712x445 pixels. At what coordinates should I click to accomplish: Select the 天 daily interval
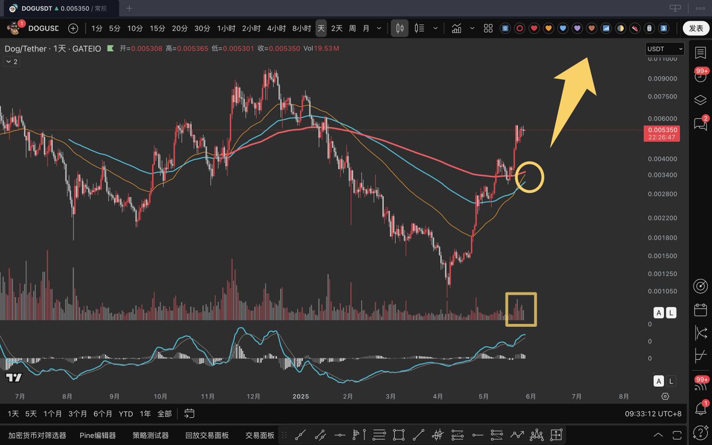click(321, 28)
